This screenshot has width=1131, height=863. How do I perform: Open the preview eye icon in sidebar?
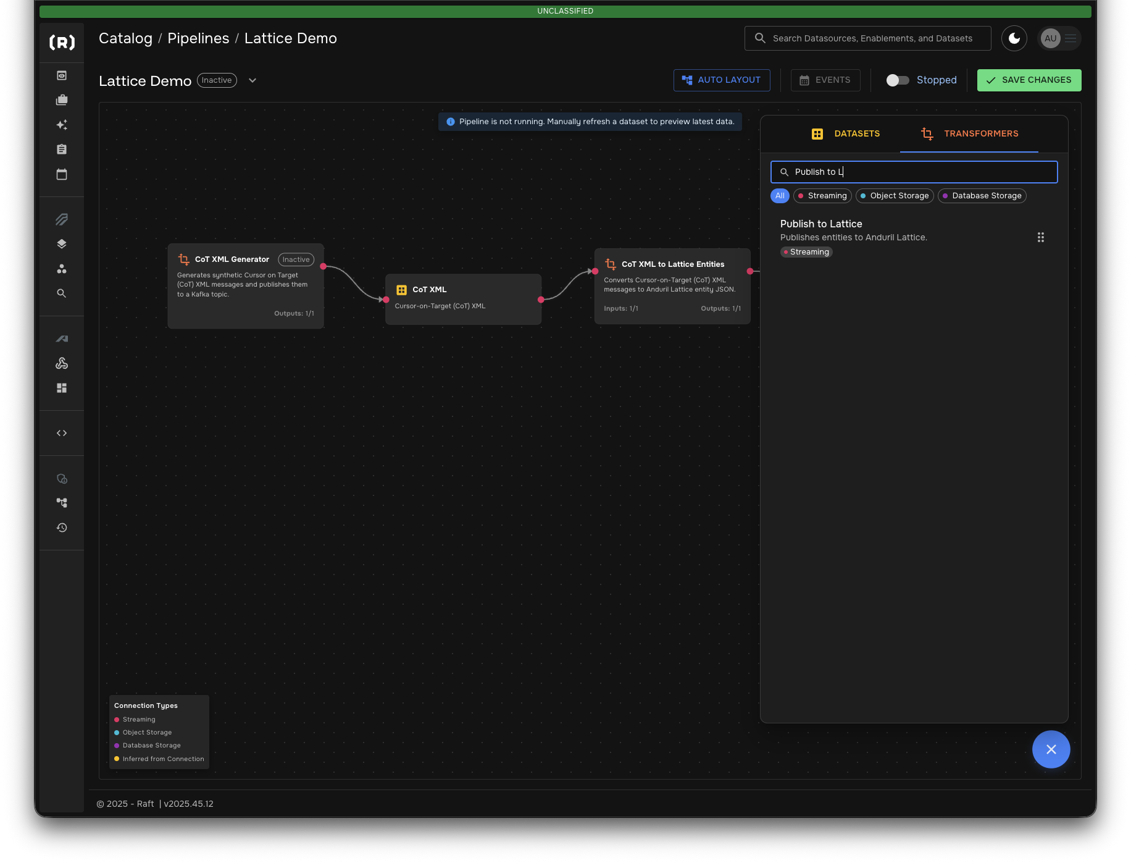[x=62, y=75]
